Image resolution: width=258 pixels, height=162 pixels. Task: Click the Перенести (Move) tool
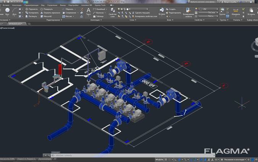(x=32, y=9)
